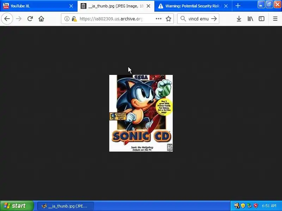Toggle the browser sidebar
The image size is (282, 211).
pyautogui.click(x=261, y=19)
